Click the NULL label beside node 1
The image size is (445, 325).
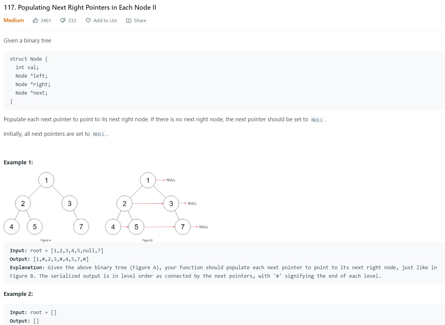(171, 180)
